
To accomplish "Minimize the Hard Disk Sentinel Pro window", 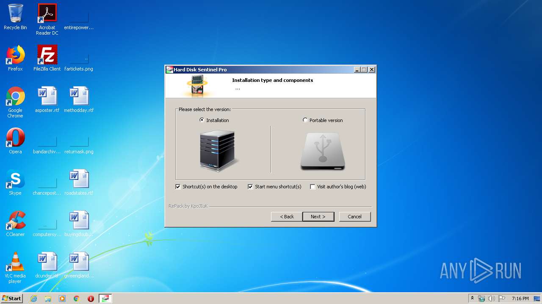I will (x=357, y=70).
